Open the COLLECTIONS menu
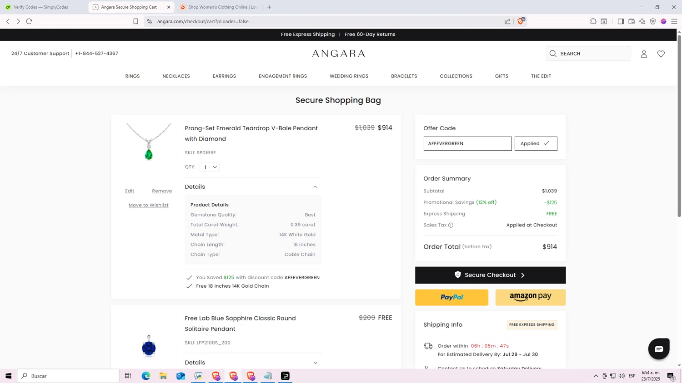Viewport: 682px width, 383px height. [x=456, y=76]
